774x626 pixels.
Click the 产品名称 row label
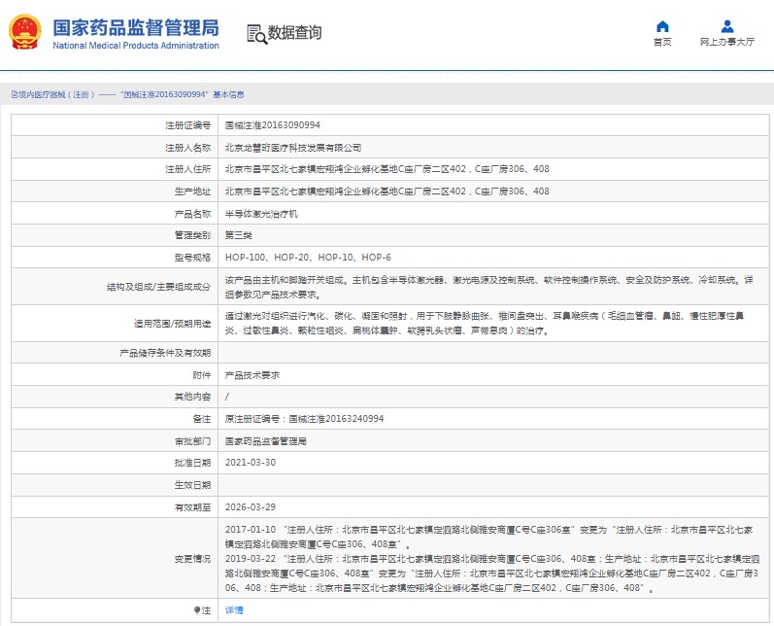tap(192, 214)
